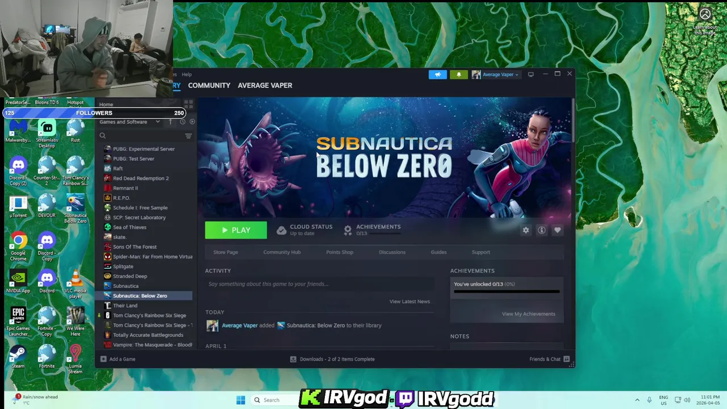This screenshot has height=409, width=727.
Task: Open Achievements 0/13 header item
Action: coord(372,229)
